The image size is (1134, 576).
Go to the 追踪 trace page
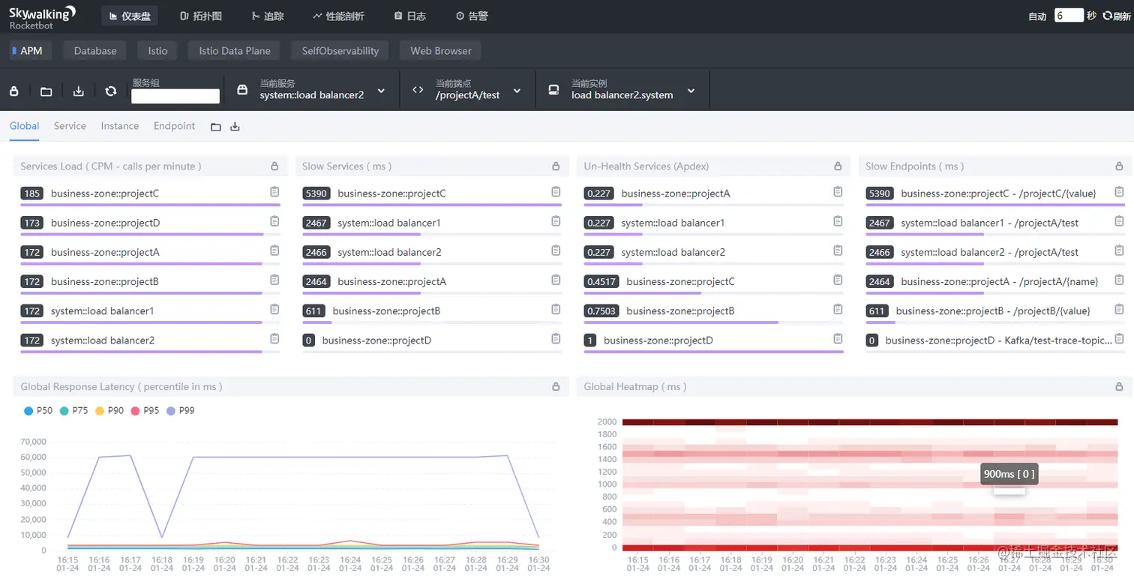pos(268,16)
